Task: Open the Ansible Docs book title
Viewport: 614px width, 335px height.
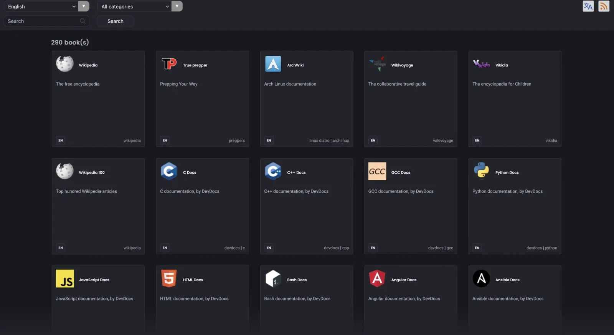Action: tap(507, 280)
